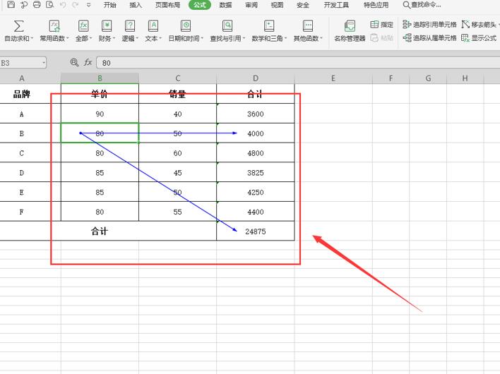This screenshot has width=500, height=374.
Task: Click the cell with value 4800
Action: (x=256, y=153)
